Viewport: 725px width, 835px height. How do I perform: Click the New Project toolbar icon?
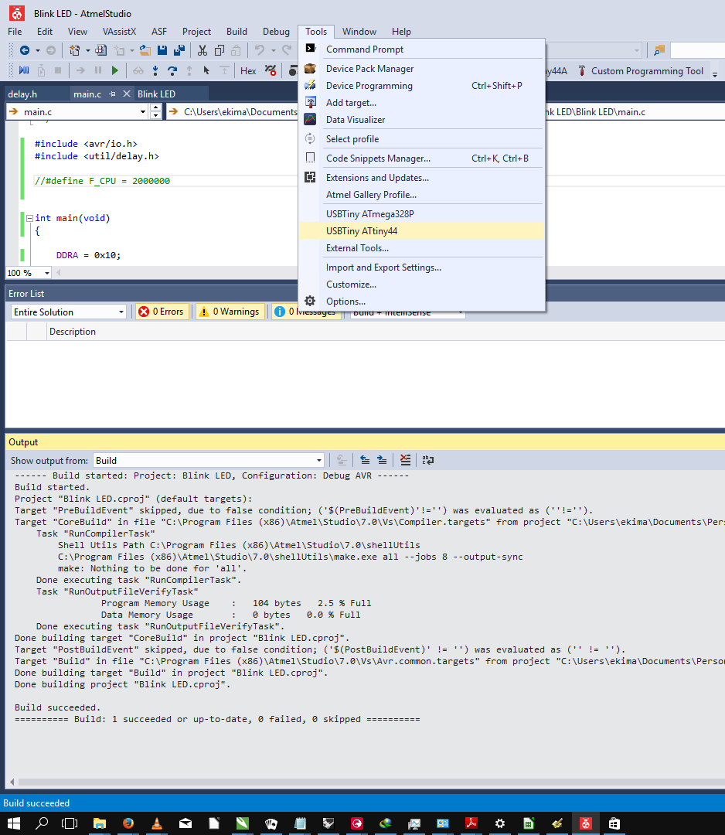(x=74, y=50)
